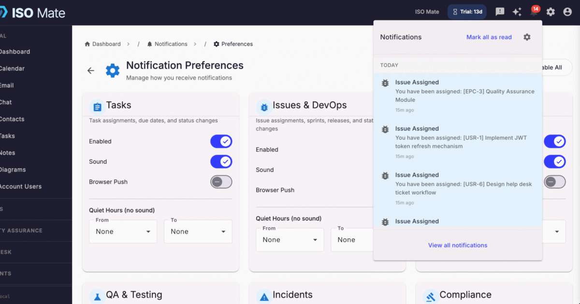Open the AI sparkle assistant icon

tap(517, 12)
